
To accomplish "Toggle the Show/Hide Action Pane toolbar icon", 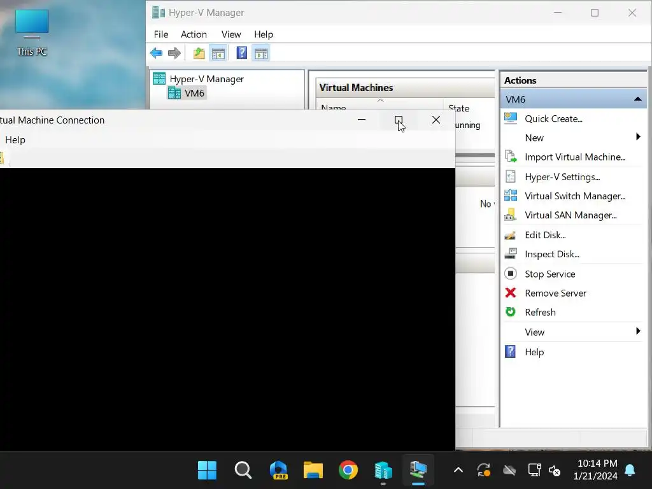I will 261,53.
